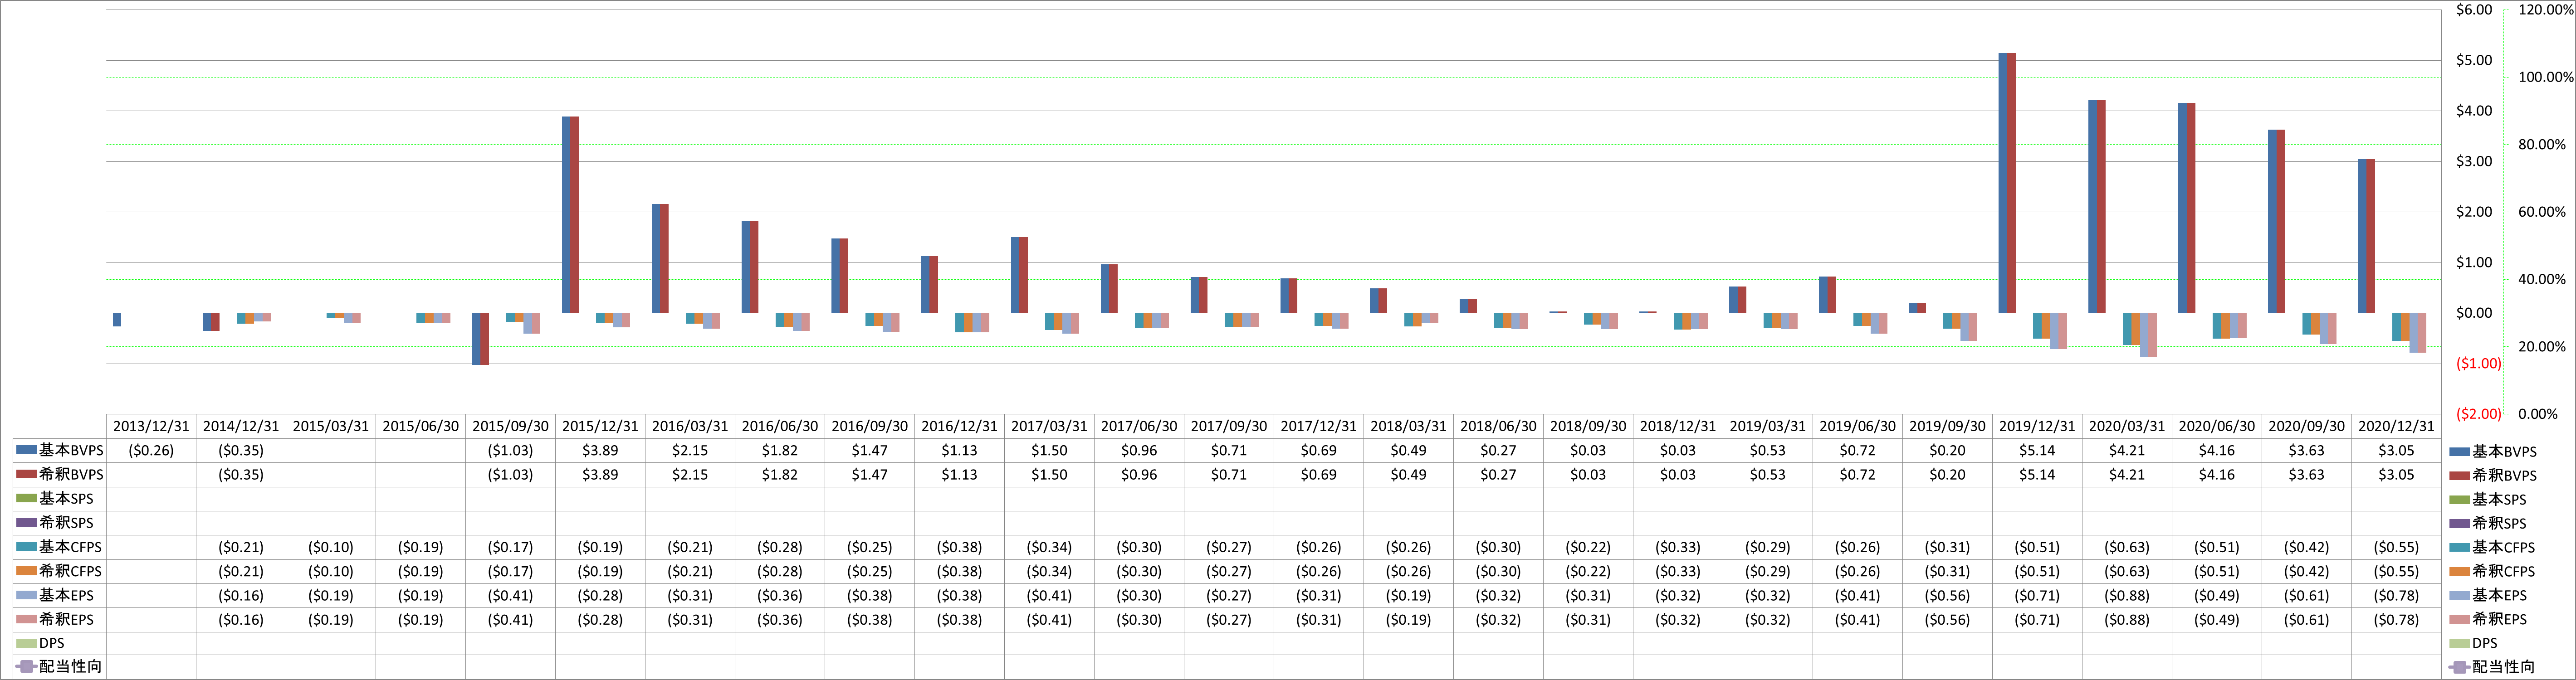Screen dimensions: 2576x680
Task: Click the 2013/12/31 date column header
Action: 151,426
